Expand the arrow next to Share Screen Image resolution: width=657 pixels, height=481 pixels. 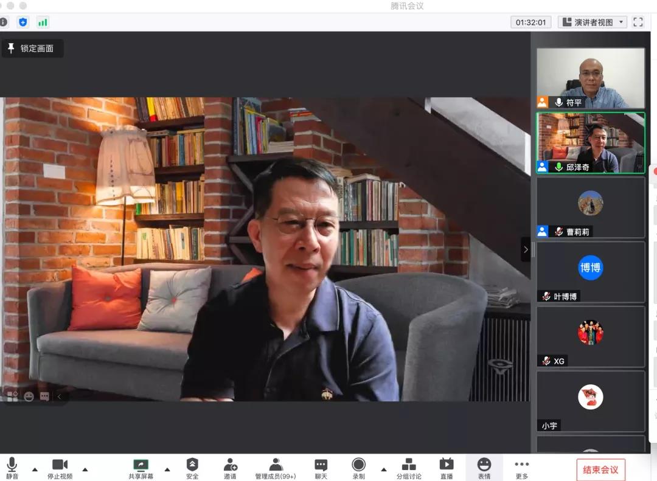pyautogui.click(x=167, y=469)
